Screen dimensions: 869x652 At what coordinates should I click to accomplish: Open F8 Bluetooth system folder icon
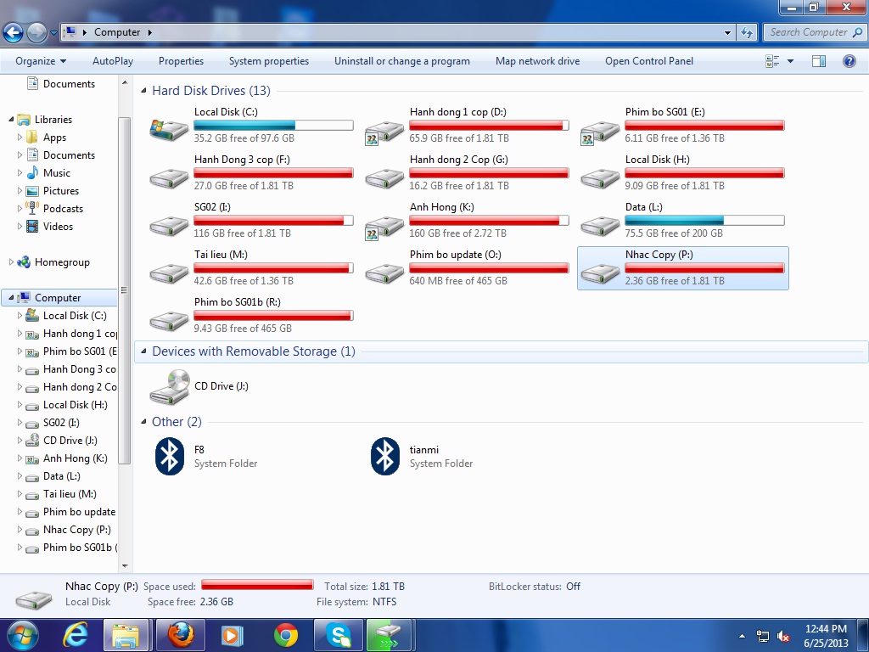point(170,456)
